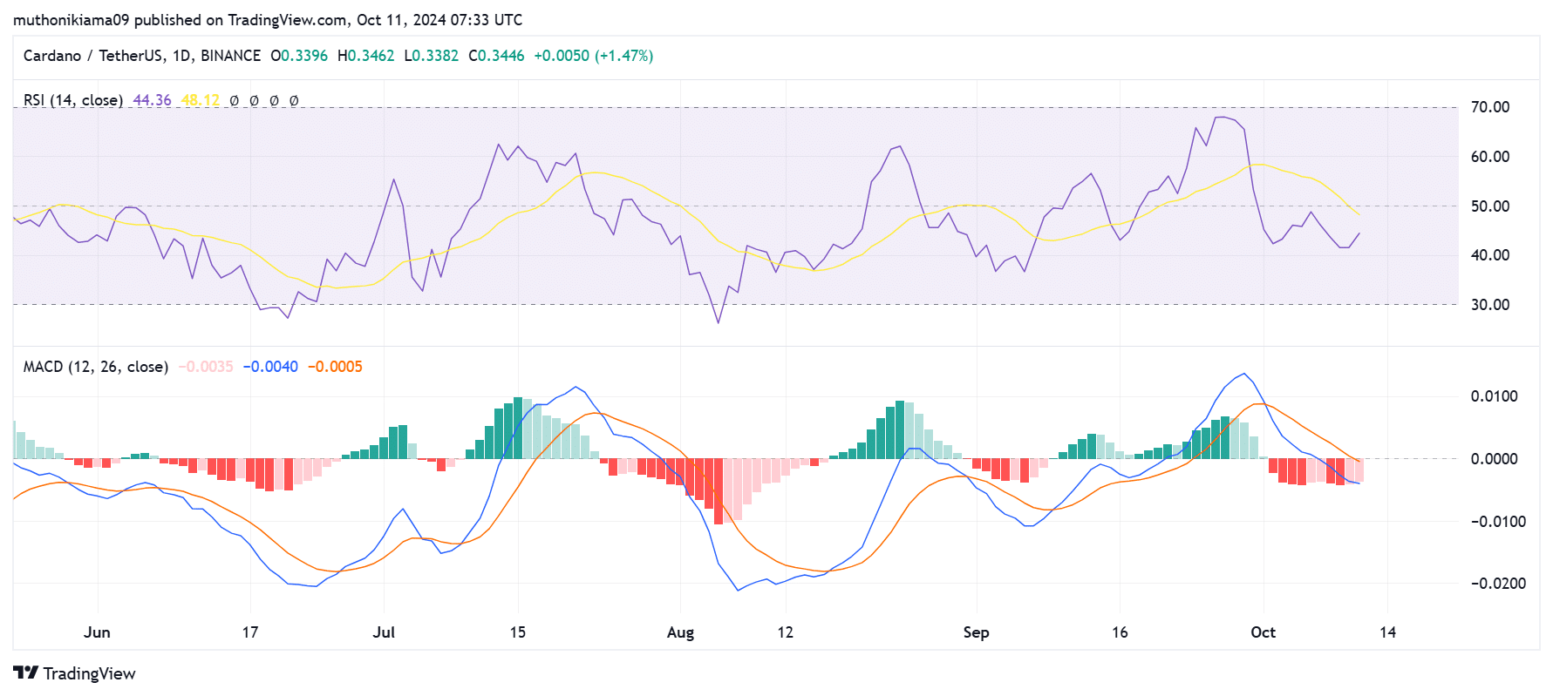Click the purple RSI value 44.36

point(152,100)
